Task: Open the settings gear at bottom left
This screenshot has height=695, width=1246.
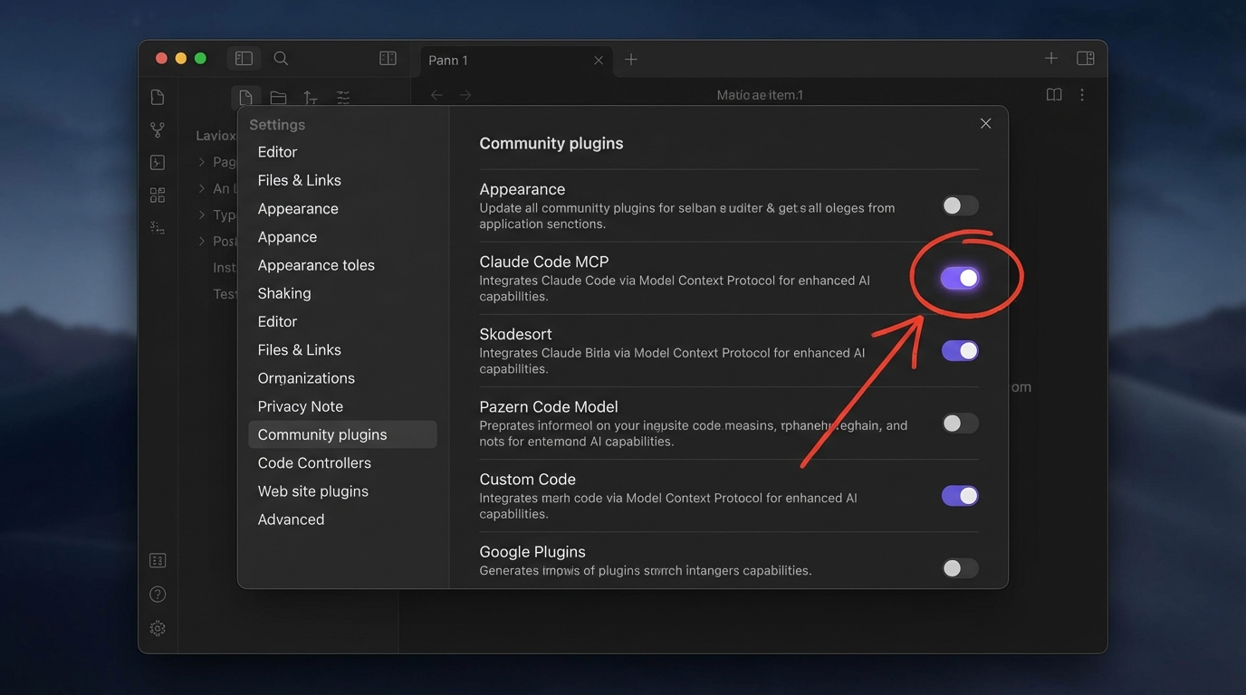Action: 158,628
